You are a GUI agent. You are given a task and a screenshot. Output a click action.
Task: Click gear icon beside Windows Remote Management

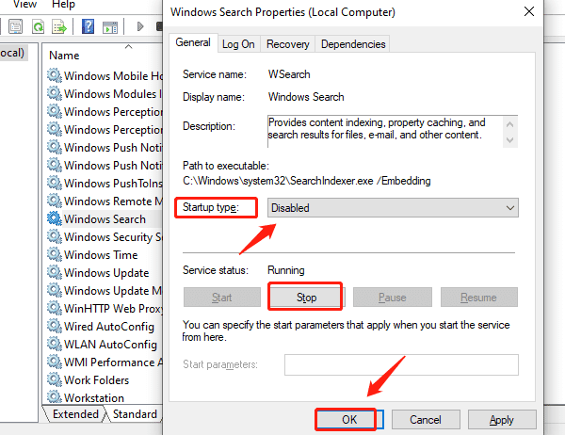coord(55,201)
